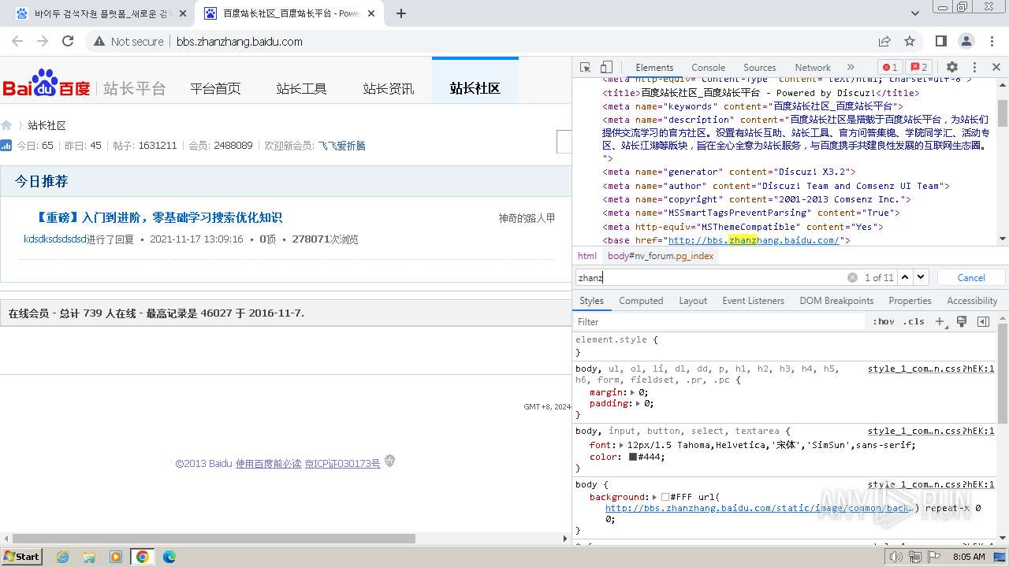Image resolution: width=1009 pixels, height=567 pixels.
Task: Open the Properties tab
Action: (x=910, y=301)
